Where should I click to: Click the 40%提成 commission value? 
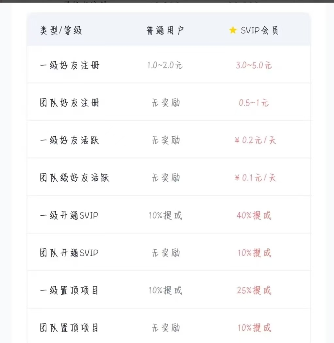point(254,216)
